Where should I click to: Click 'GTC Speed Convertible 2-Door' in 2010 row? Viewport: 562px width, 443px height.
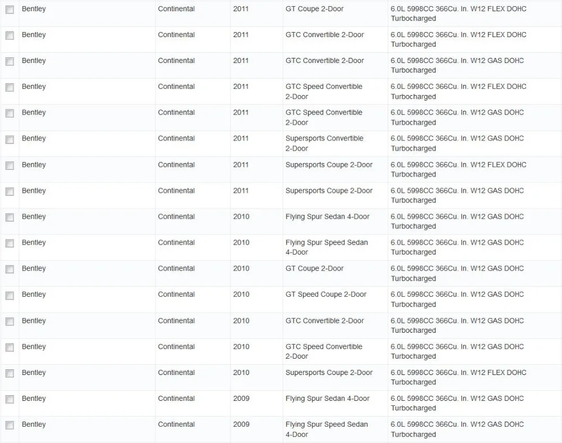click(324, 351)
